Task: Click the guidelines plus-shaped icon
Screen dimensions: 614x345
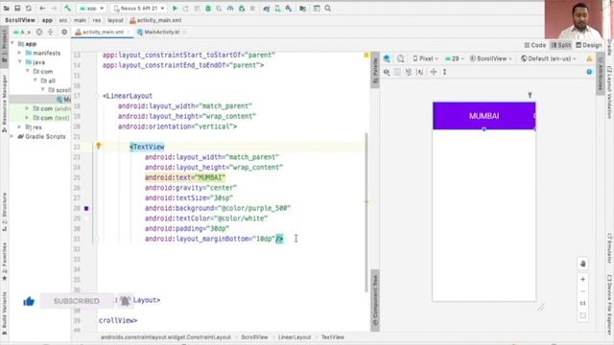Action: coord(434,73)
